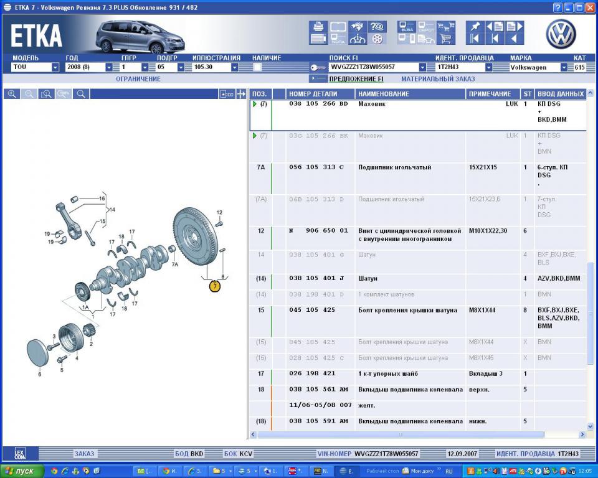Click position label 14 on the diagram

(112, 210)
